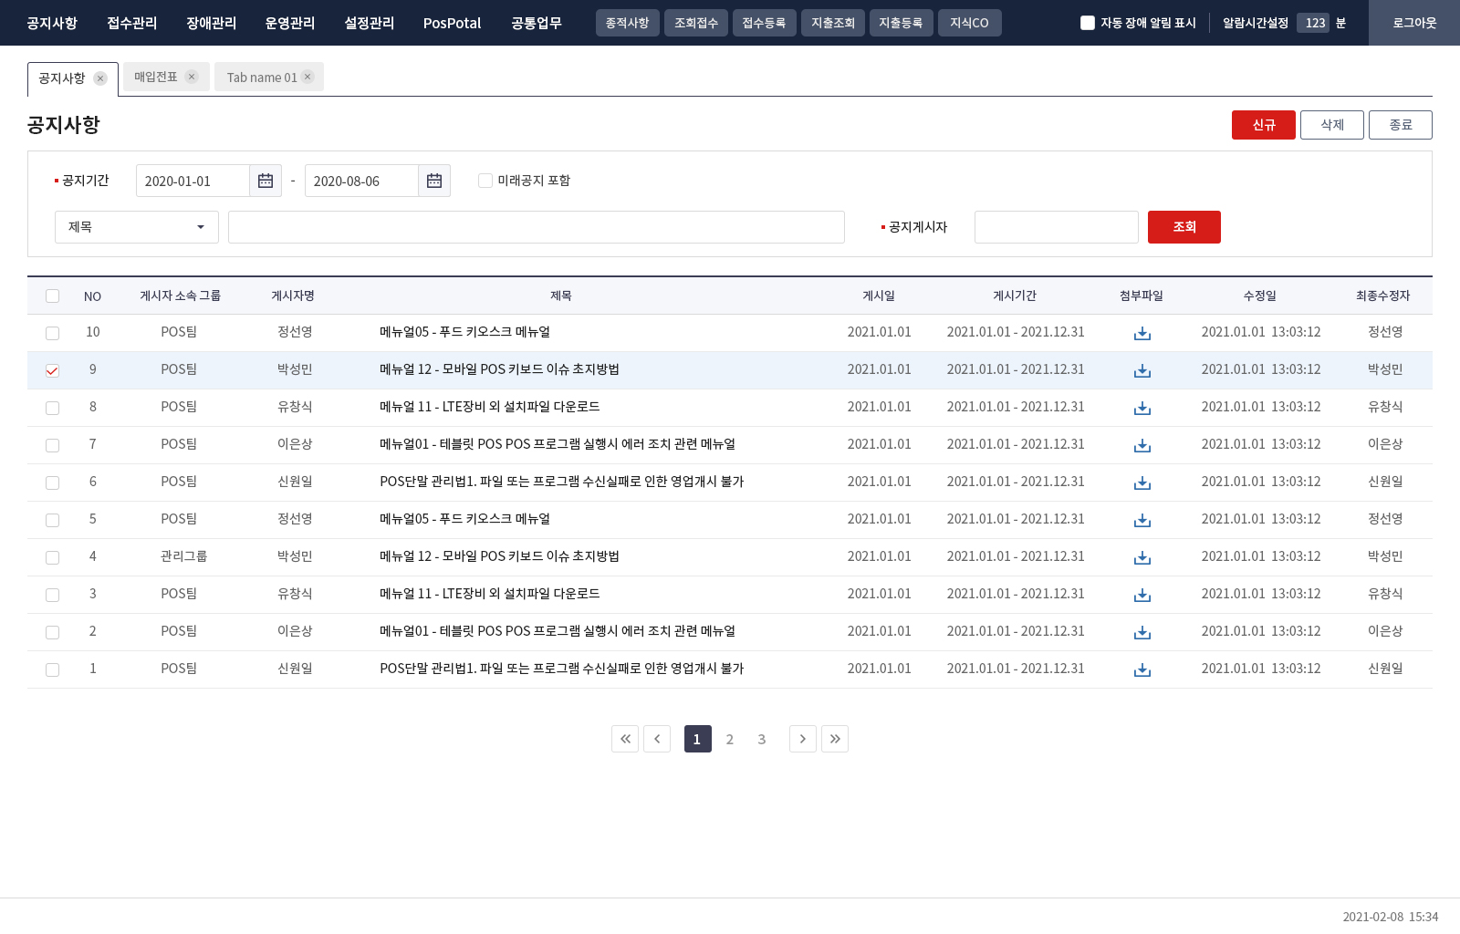Click the 공지게시자 input field
The image size is (1460, 934).
point(1057,227)
